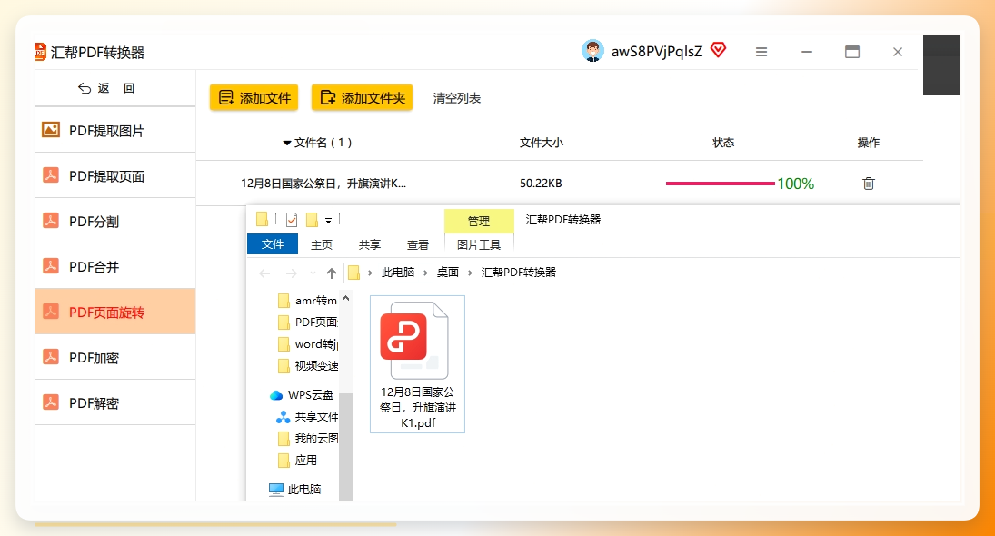The image size is (995, 536).
Task: Select the amr转m folder in tree
Action: 308,301
